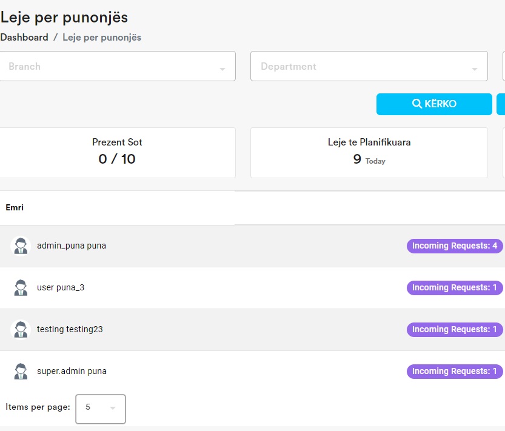Select the Leje te Planifikuara card
Screen dimensions: 505x431
pyautogui.click(x=369, y=153)
